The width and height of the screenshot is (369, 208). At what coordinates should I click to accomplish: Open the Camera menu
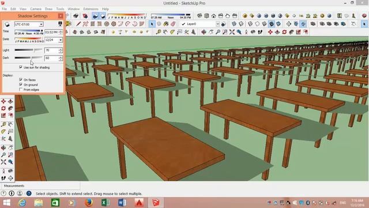pyautogui.click(x=36, y=9)
